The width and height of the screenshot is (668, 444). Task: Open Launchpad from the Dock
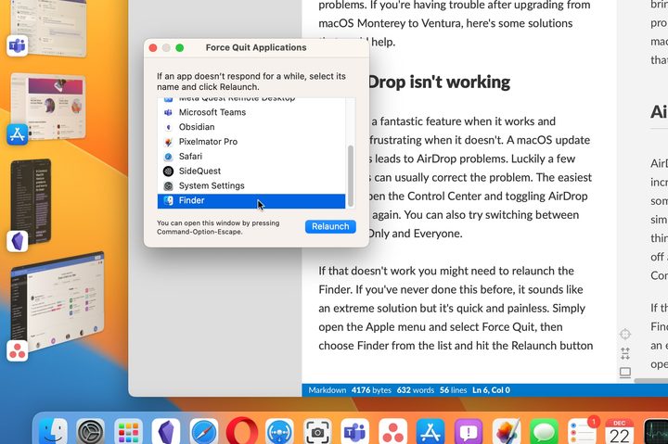coord(128,432)
